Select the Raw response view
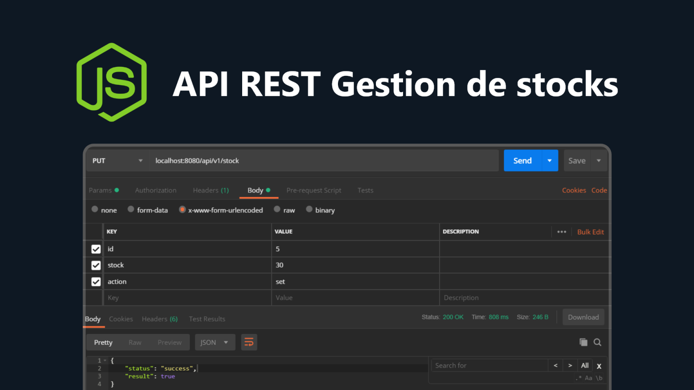The width and height of the screenshot is (694, 390). click(x=135, y=343)
